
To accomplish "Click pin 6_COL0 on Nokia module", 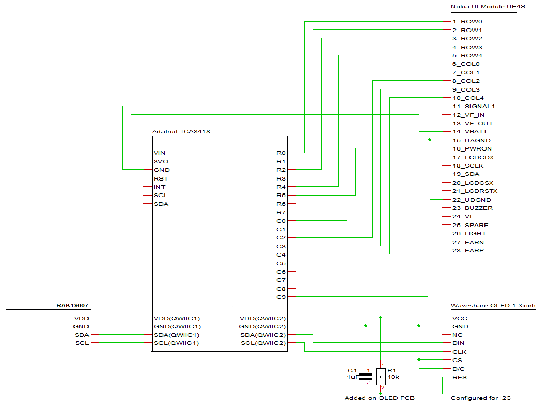I will pyautogui.click(x=466, y=64).
